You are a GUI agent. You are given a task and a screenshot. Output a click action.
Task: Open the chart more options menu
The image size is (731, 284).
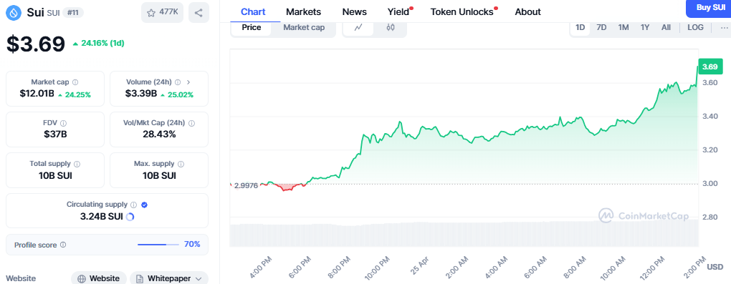[724, 27]
